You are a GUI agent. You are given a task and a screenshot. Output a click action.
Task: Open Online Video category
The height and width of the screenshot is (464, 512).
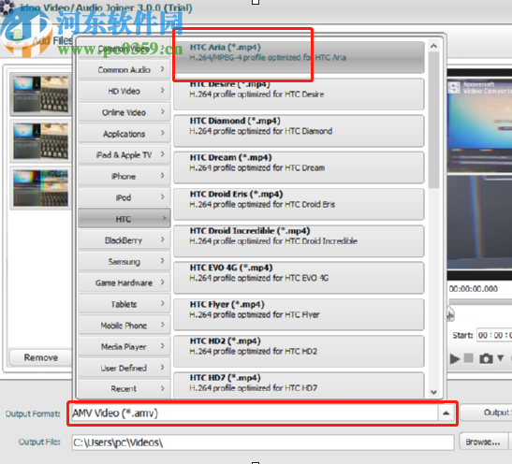pyautogui.click(x=124, y=112)
